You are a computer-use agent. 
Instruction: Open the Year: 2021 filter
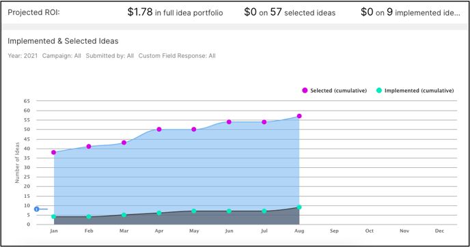23,56
